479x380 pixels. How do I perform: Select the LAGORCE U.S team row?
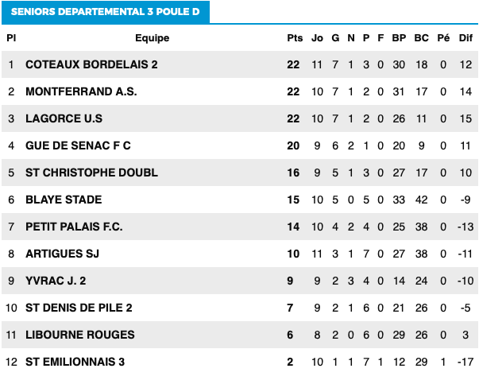click(240, 118)
